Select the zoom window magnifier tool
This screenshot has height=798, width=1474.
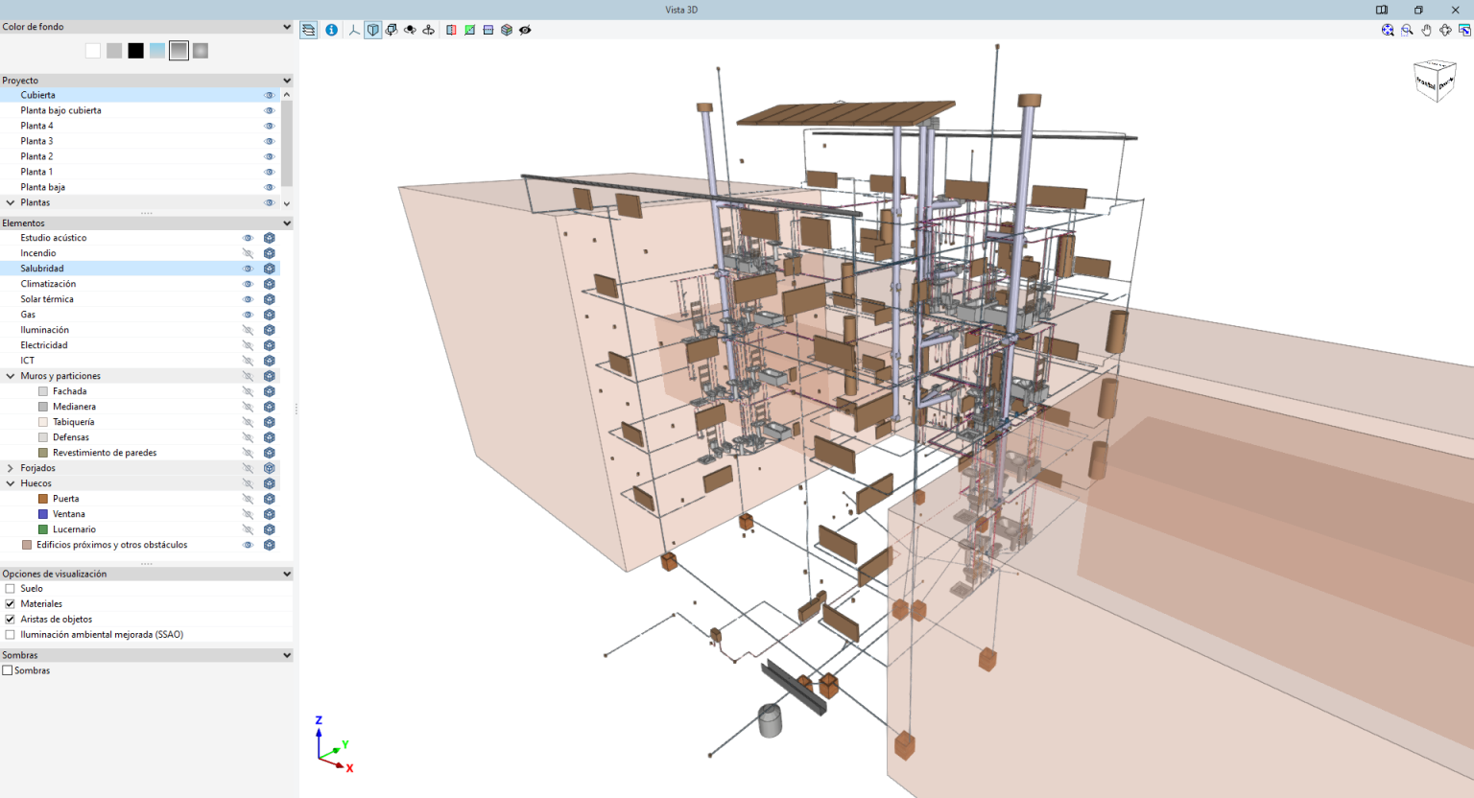[x=1407, y=30]
